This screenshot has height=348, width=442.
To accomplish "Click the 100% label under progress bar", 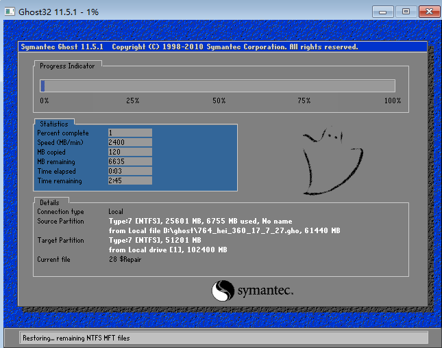I will coord(392,101).
